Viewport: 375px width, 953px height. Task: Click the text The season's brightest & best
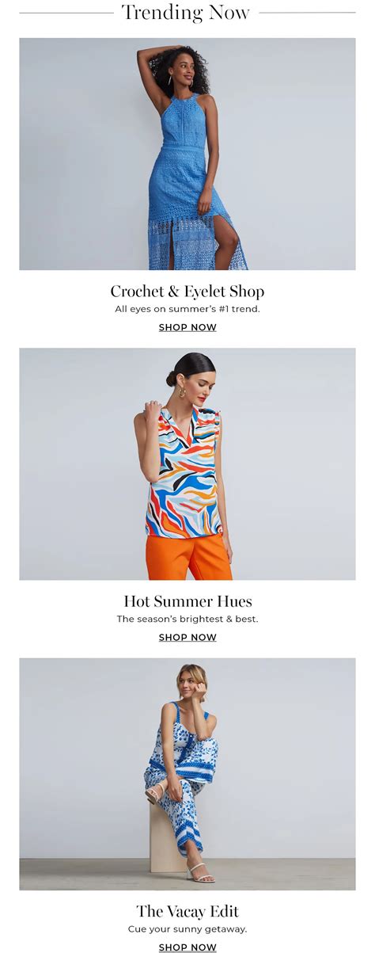point(187,619)
